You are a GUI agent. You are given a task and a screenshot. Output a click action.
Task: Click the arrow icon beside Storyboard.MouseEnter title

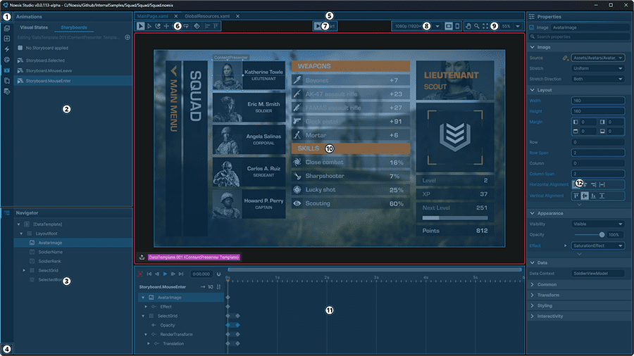pos(203,287)
